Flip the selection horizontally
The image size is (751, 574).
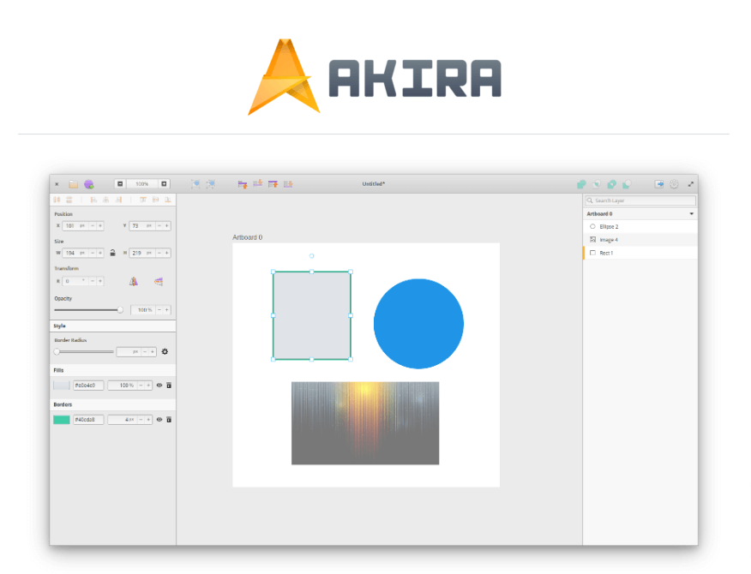(134, 282)
